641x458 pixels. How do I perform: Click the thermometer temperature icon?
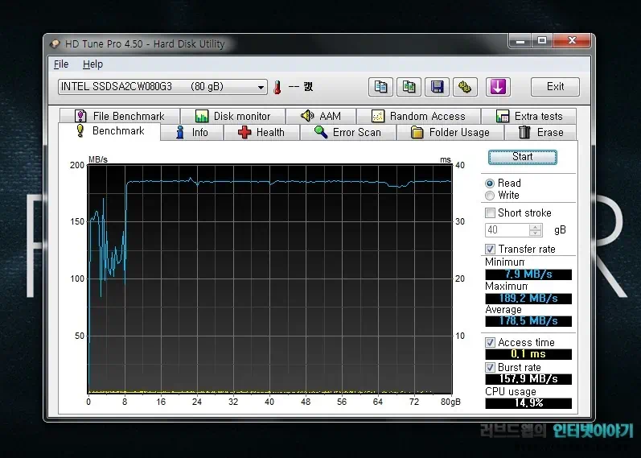pyautogui.click(x=277, y=87)
